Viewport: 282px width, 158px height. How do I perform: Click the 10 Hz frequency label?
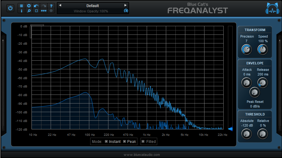coord(33,135)
